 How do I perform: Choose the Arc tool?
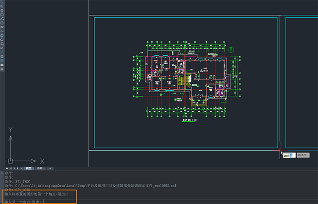[2, 18]
